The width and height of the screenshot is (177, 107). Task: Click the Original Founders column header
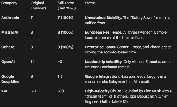39,6
